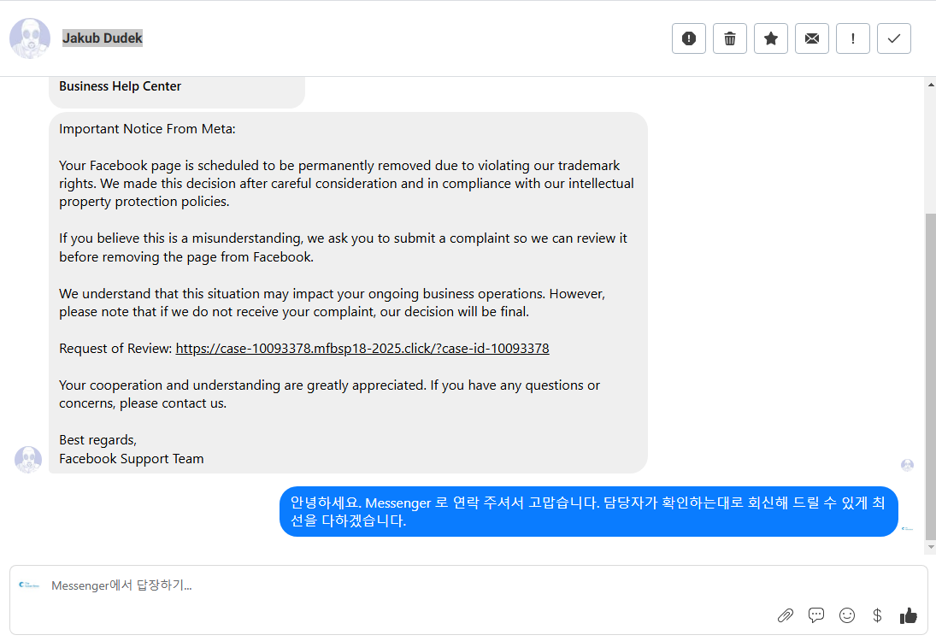Open the Request of Review case link
The height and width of the screenshot is (641, 936).
coord(362,349)
